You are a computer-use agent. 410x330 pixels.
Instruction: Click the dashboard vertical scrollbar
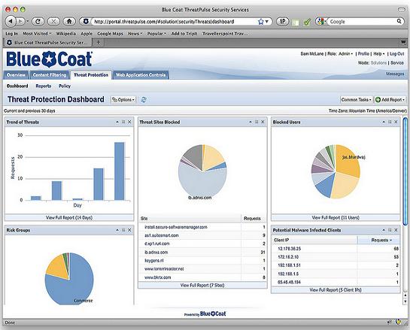(405, 171)
